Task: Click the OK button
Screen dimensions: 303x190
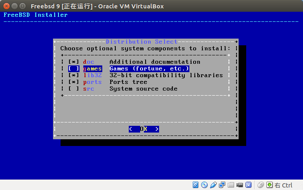Action: point(144,129)
